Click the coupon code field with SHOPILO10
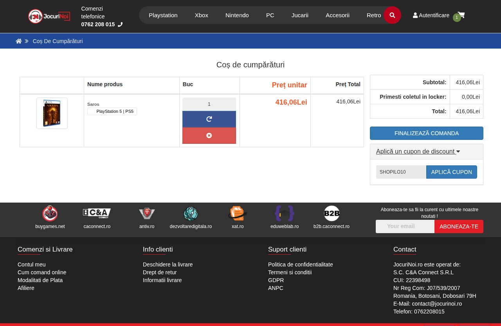The width and height of the screenshot is (501, 326). tap(401, 172)
